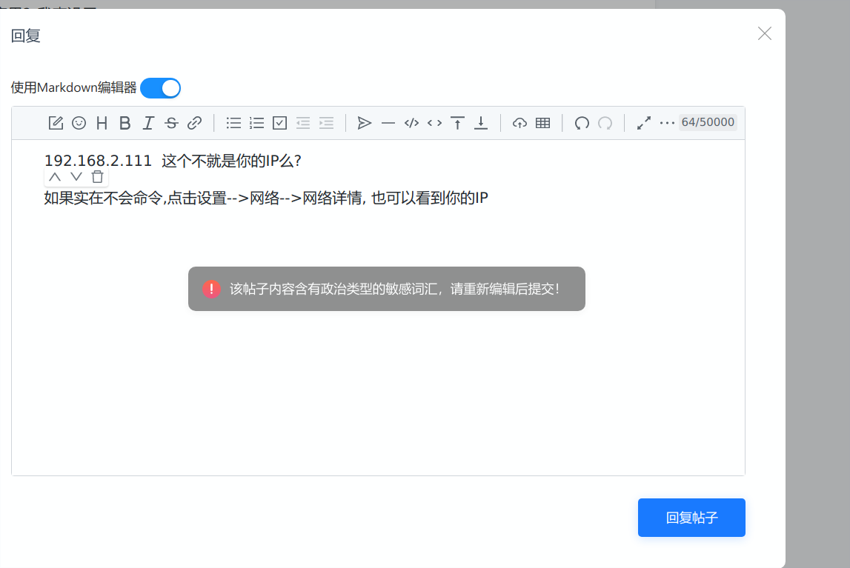
Task: Toggle italic formatting
Action: (x=148, y=124)
